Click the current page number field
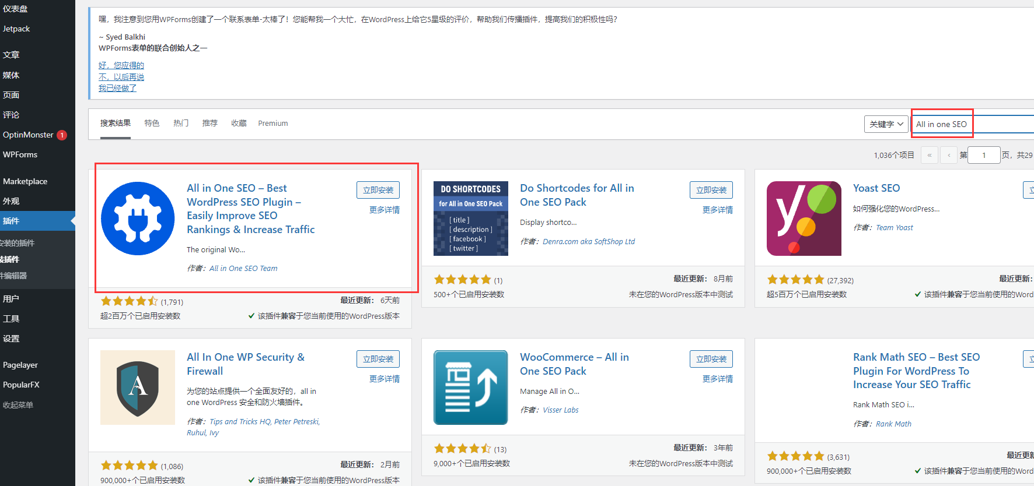Screen dimensions: 1034x486 point(984,155)
